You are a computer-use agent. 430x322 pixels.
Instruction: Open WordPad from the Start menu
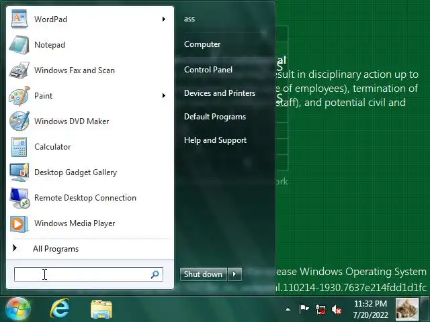(x=90, y=19)
